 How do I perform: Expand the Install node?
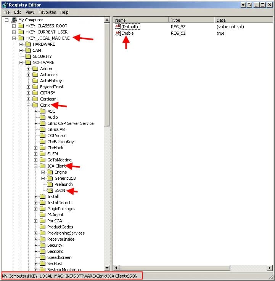pyautogui.click(x=35, y=196)
